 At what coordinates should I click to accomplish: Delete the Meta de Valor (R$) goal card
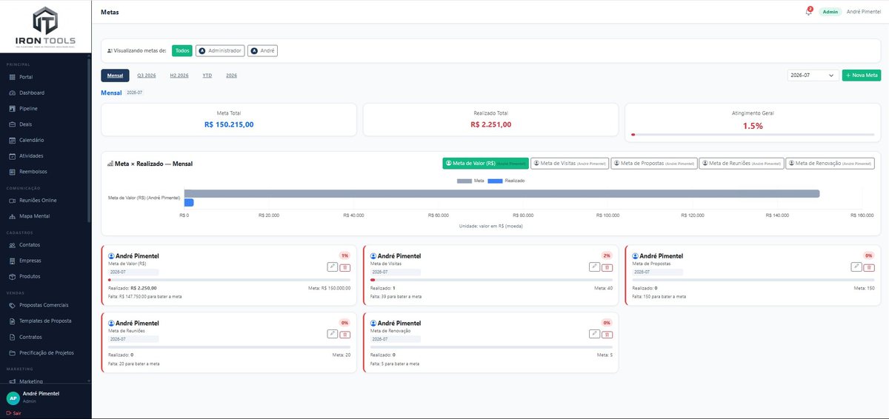(345, 267)
